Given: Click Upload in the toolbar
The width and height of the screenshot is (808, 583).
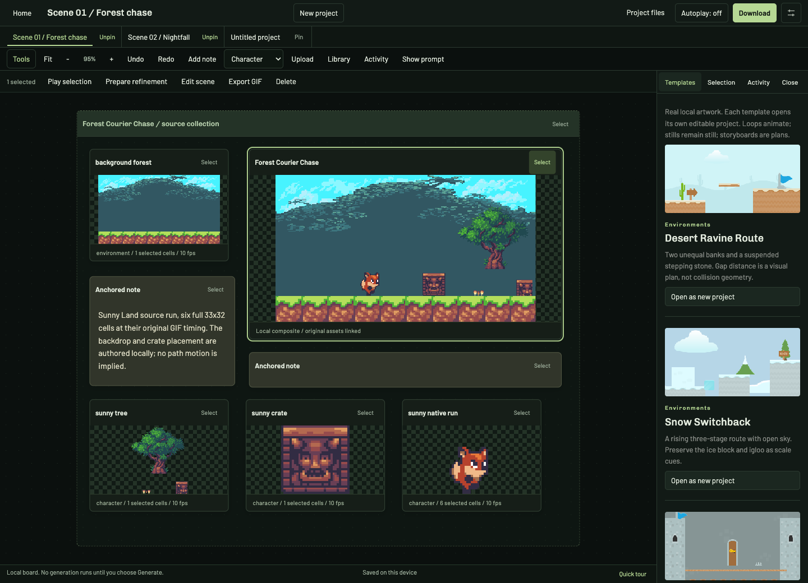Looking at the screenshot, I should coord(302,59).
